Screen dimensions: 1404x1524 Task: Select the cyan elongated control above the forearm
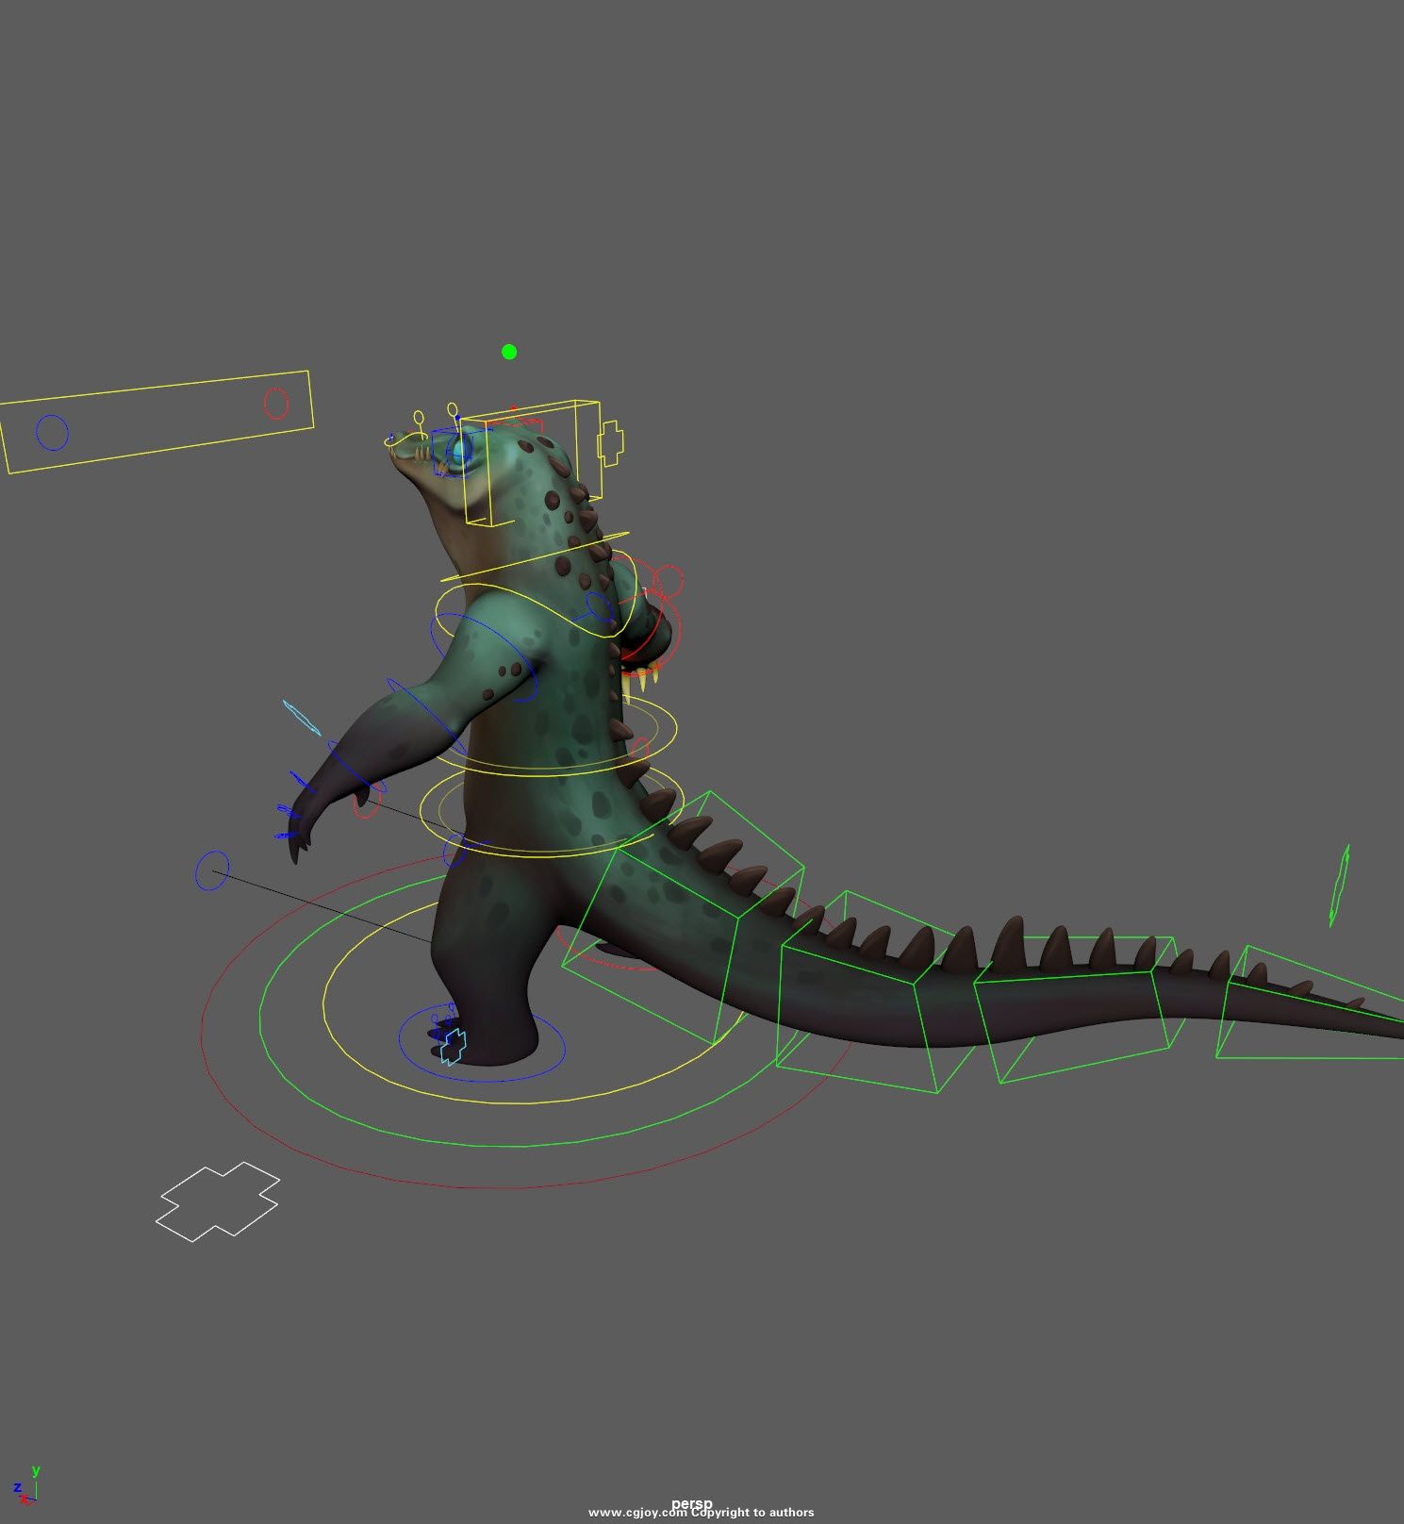click(302, 717)
